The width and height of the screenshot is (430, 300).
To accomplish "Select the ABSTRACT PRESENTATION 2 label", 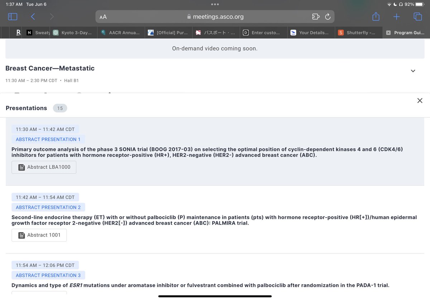I will [x=48, y=207].
